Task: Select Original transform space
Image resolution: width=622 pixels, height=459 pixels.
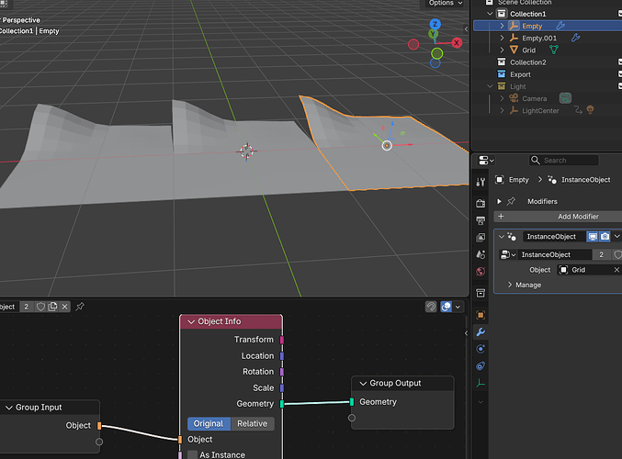Action: tap(209, 424)
